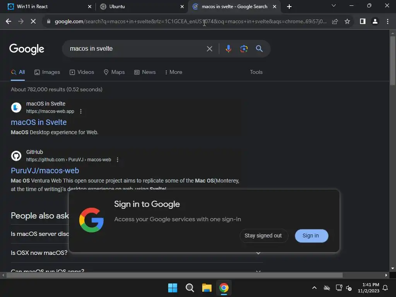Show Maps search results

coord(114,72)
